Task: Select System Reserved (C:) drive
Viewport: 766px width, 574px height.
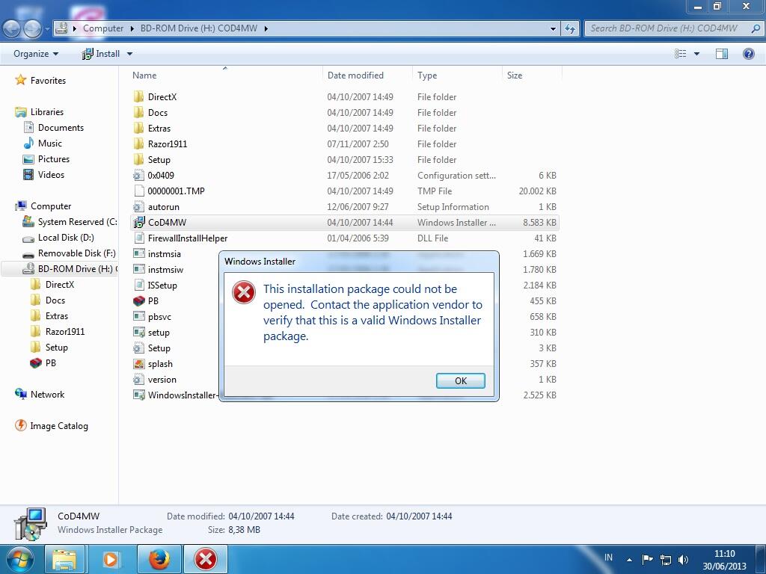Action: (x=70, y=221)
